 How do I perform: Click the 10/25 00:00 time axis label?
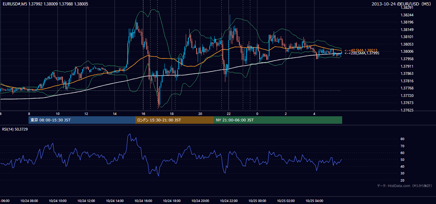tap(257, 201)
